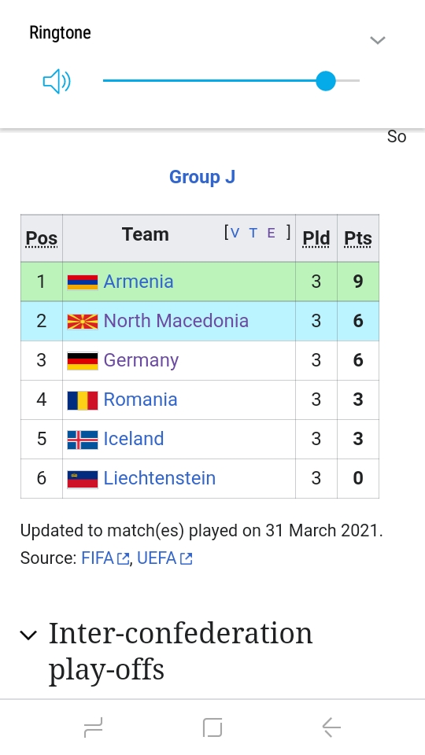Open the E (edit) template link
The height and width of the screenshot is (755, 425).
click(x=271, y=234)
